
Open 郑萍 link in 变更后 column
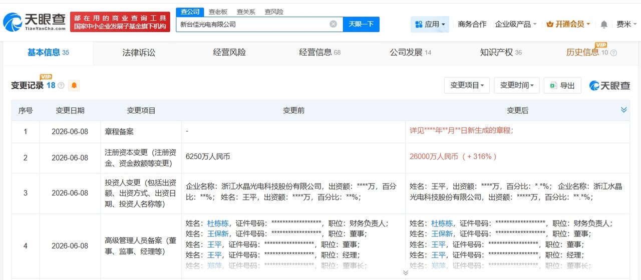(438, 266)
